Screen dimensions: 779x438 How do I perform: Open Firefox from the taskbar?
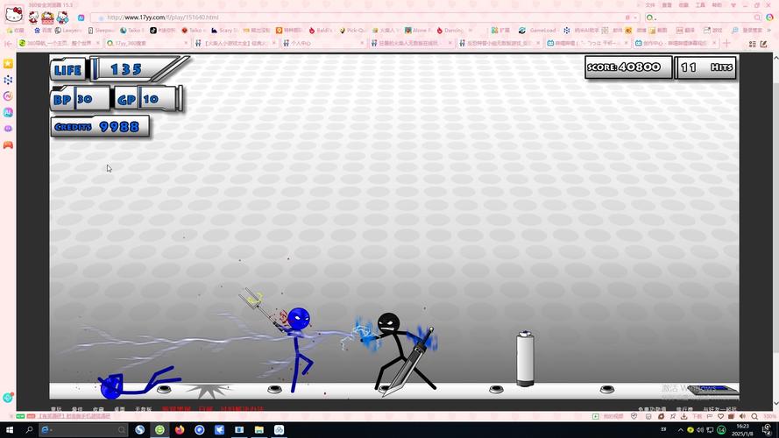180,429
